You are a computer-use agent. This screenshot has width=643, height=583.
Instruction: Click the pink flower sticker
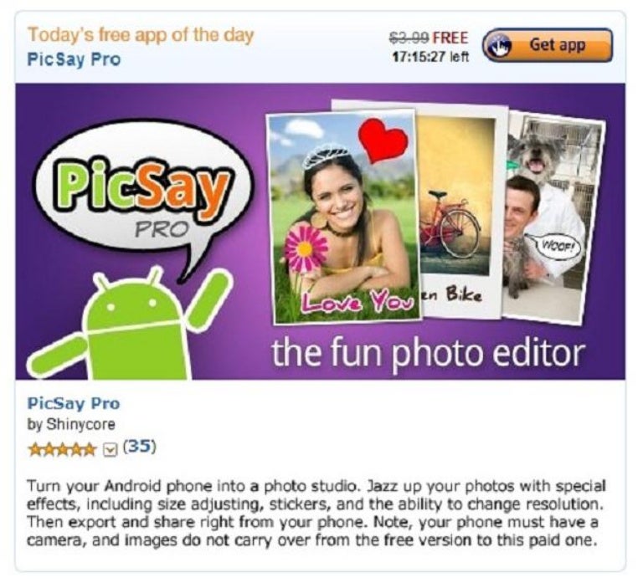point(306,248)
